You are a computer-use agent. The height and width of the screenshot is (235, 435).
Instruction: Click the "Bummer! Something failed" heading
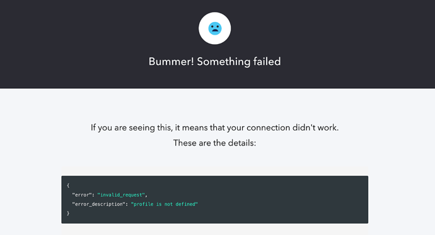click(215, 62)
